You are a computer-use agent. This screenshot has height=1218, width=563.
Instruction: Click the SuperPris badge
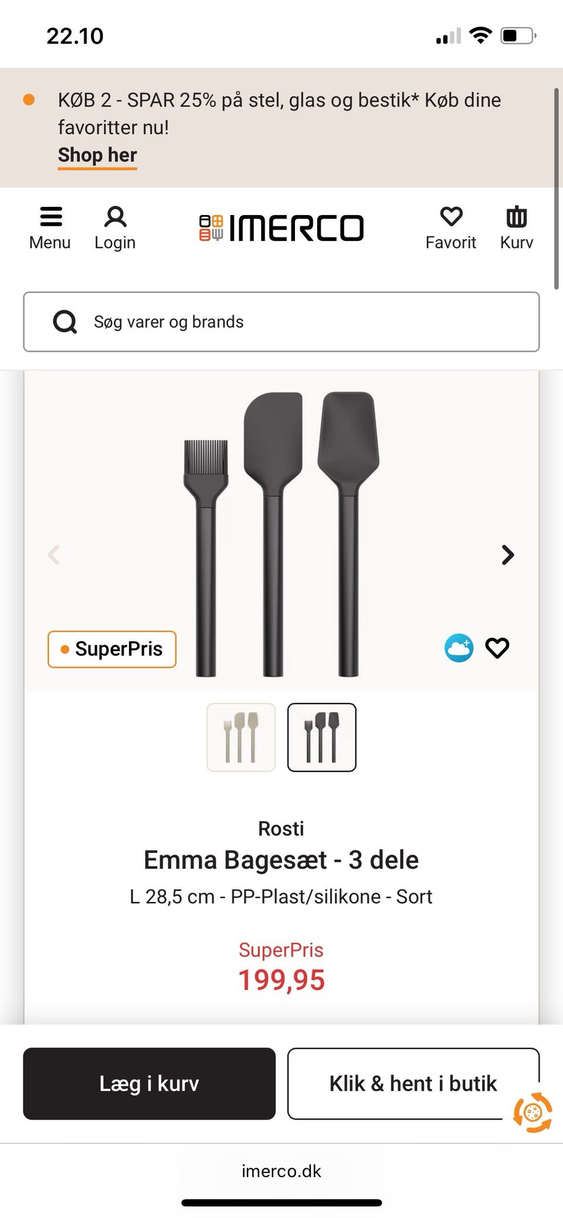coord(112,649)
